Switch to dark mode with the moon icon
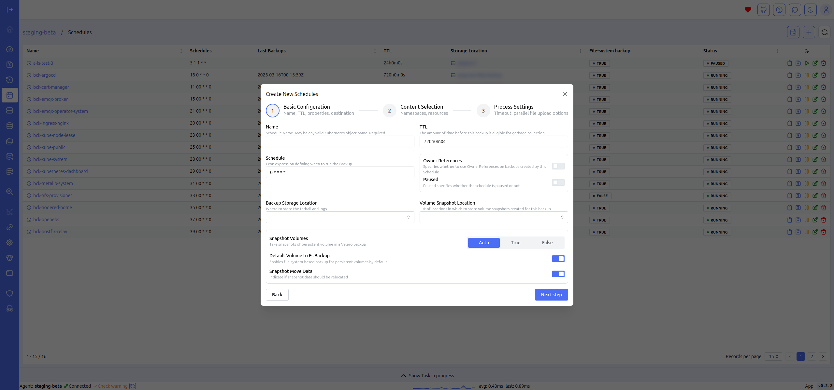This screenshot has height=390, width=834. pyautogui.click(x=811, y=10)
